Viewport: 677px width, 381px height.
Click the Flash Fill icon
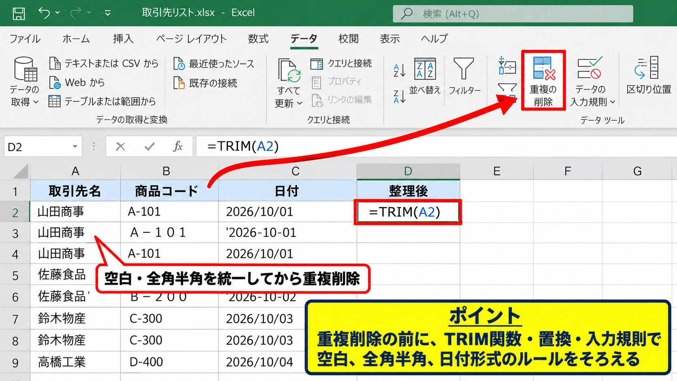[507, 66]
